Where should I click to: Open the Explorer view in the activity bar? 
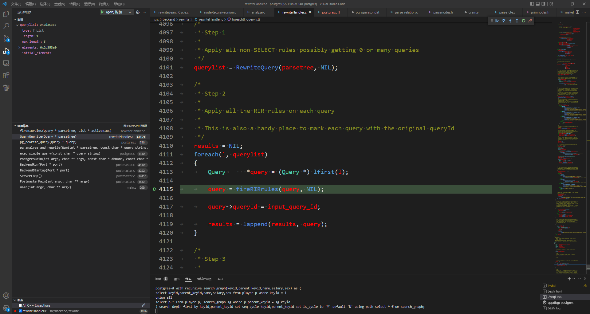[6, 14]
